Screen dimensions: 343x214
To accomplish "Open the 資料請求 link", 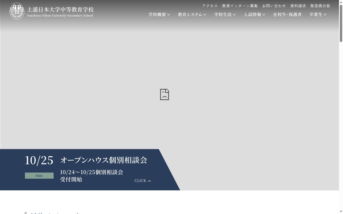I will [x=298, y=6].
